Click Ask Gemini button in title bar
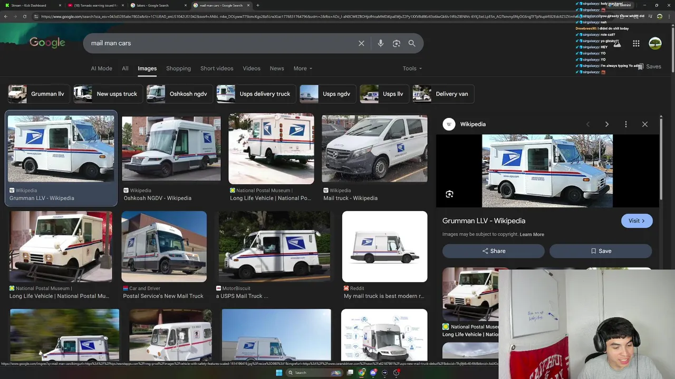Screen dimensions: 675x379 [x=620, y=5]
